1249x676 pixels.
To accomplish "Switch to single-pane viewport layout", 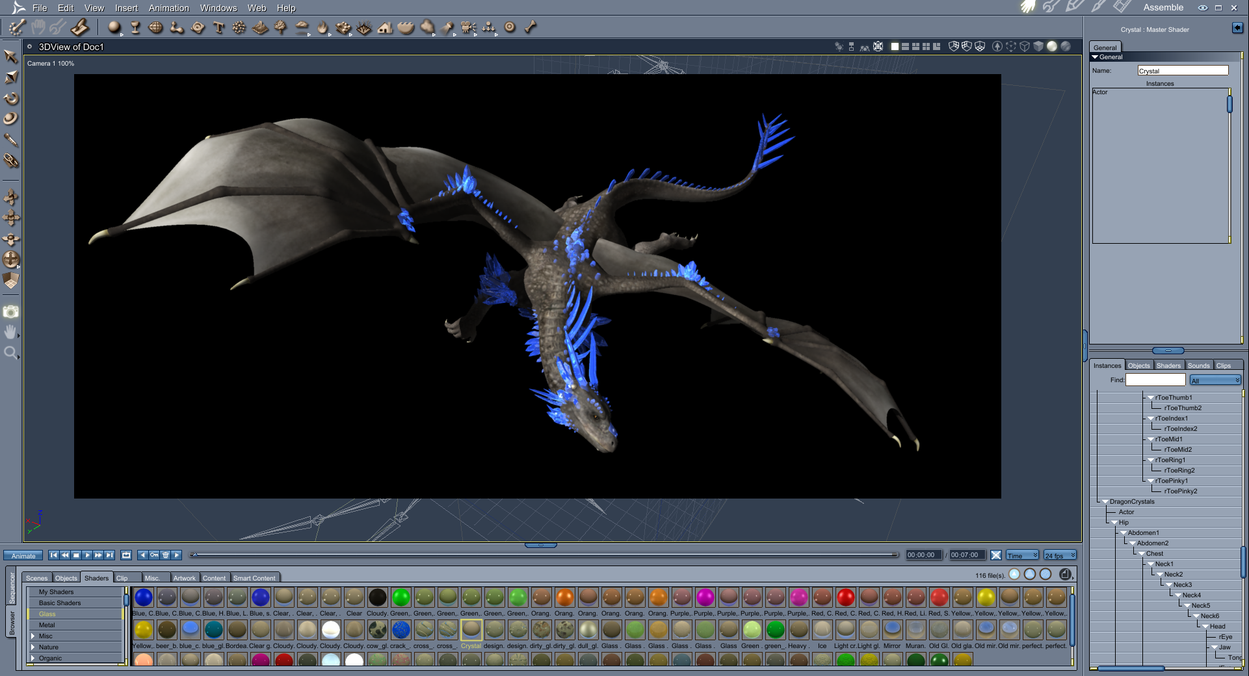I will [895, 47].
